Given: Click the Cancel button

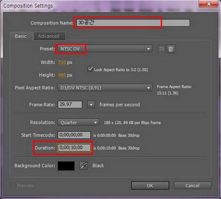Looking at the screenshot, I should pyautogui.click(x=192, y=185).
